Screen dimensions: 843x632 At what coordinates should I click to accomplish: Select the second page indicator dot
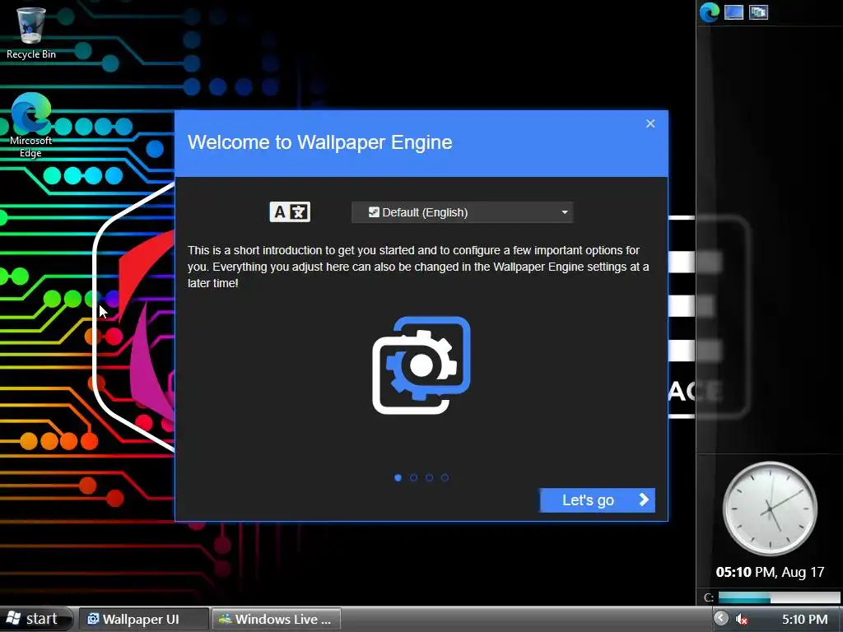pyautogui.click(x=413, y=477)
